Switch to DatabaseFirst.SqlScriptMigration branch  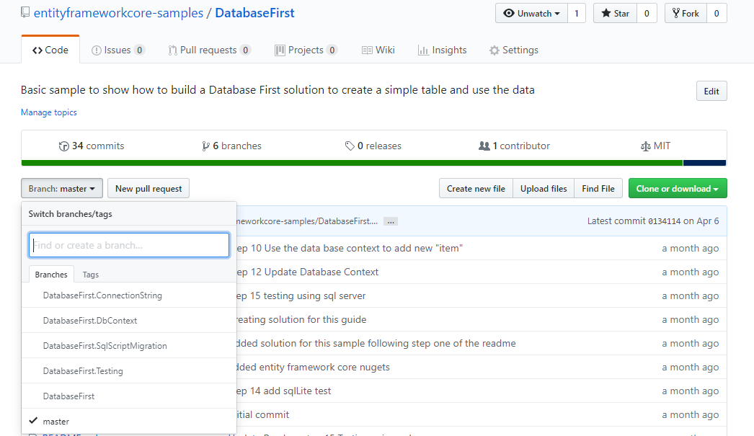[x=129, y=346]
